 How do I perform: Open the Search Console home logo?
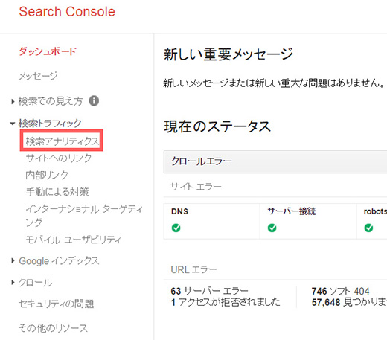67,12
